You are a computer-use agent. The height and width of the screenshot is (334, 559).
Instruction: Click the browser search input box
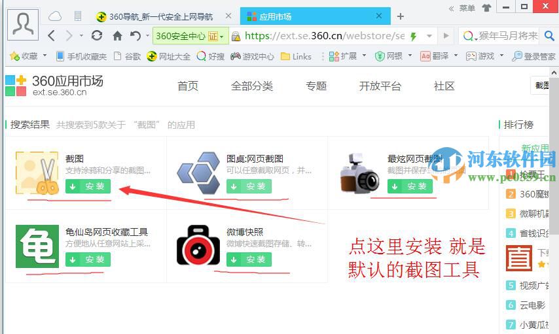pos(508,35)
